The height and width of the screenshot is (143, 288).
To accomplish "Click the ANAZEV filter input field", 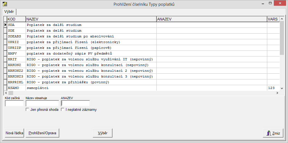I will point(75,103).
